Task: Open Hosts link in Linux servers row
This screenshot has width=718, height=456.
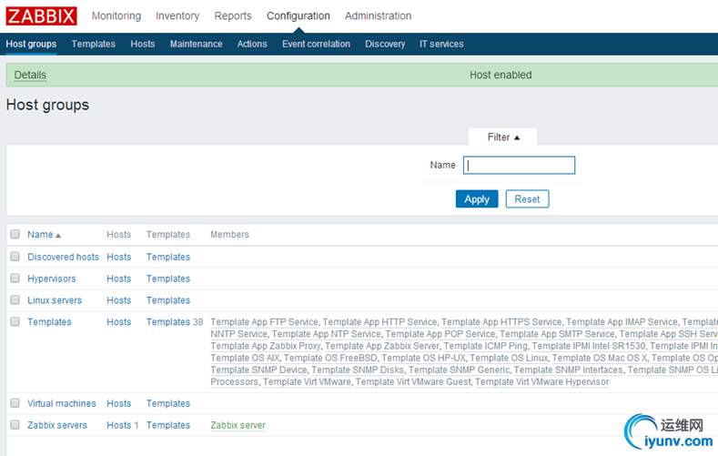Action: 119,300
